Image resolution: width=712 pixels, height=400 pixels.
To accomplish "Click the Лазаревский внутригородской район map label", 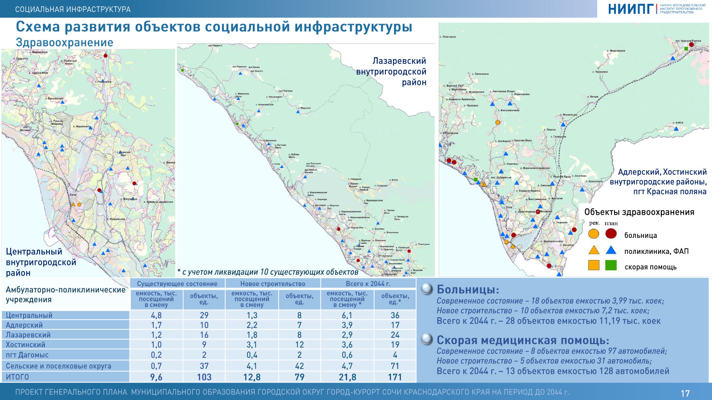I will click(391, 72).
